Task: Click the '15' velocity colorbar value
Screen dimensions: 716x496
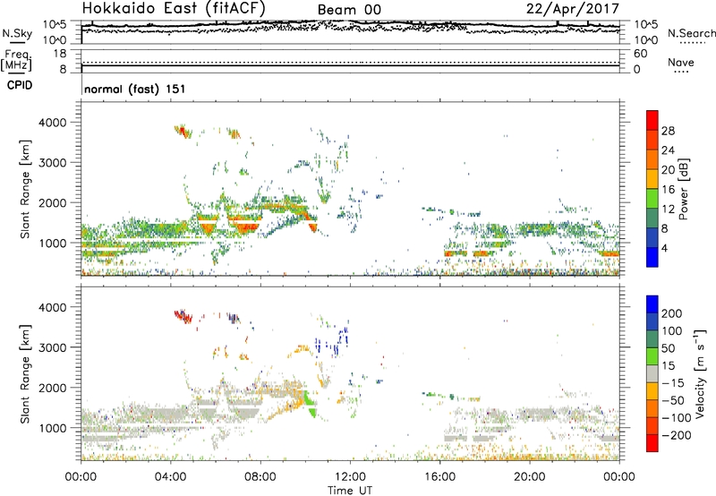Action: 668,365
